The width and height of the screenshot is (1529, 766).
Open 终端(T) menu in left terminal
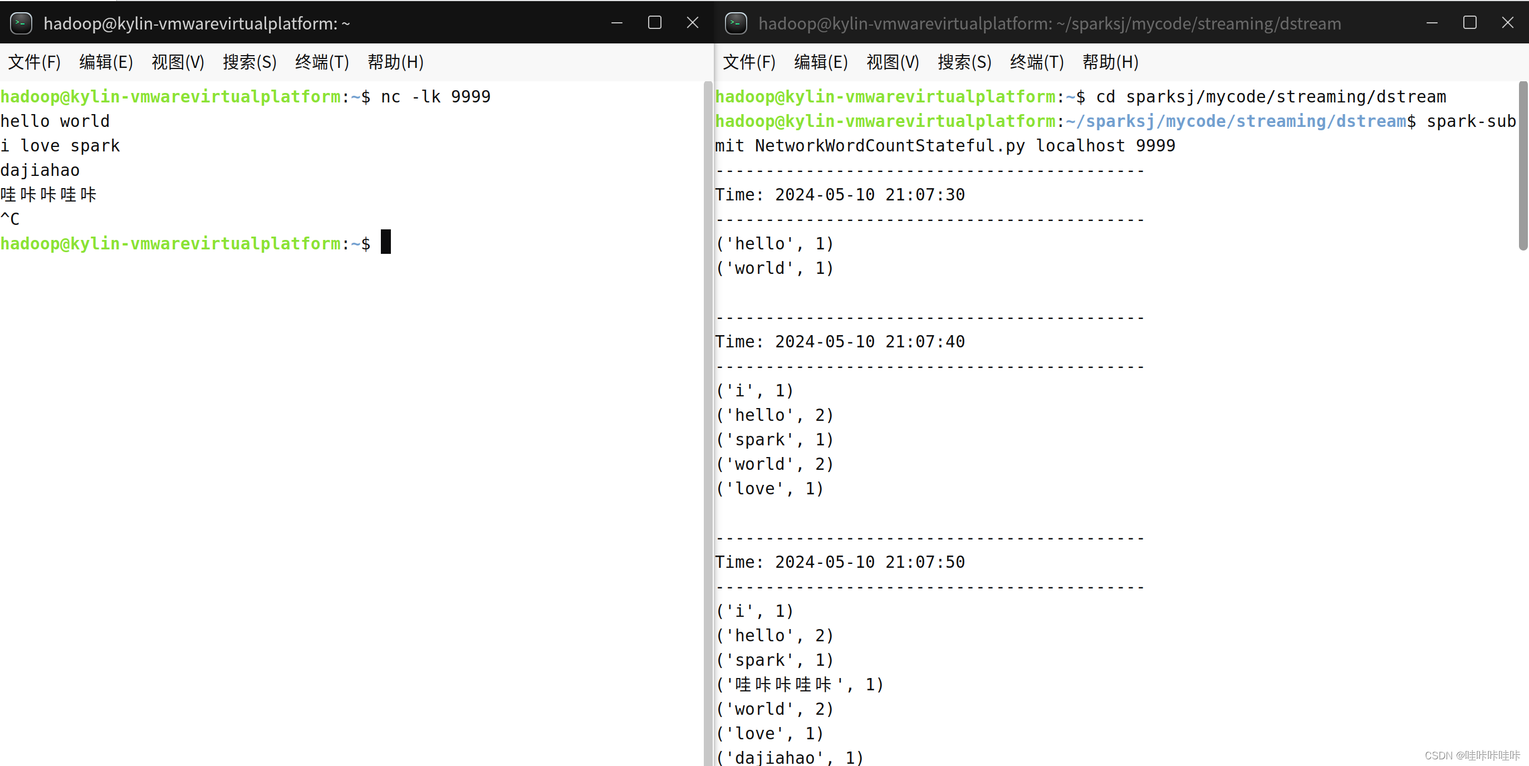322,62
